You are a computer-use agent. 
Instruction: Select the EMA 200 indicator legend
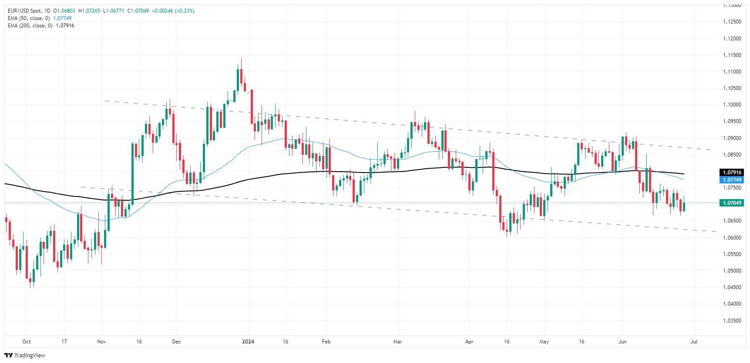point(30,26)
